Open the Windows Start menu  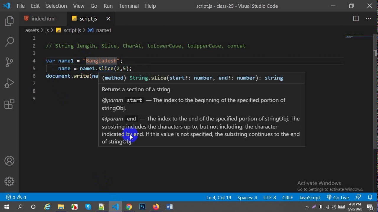tap(6, 207)
